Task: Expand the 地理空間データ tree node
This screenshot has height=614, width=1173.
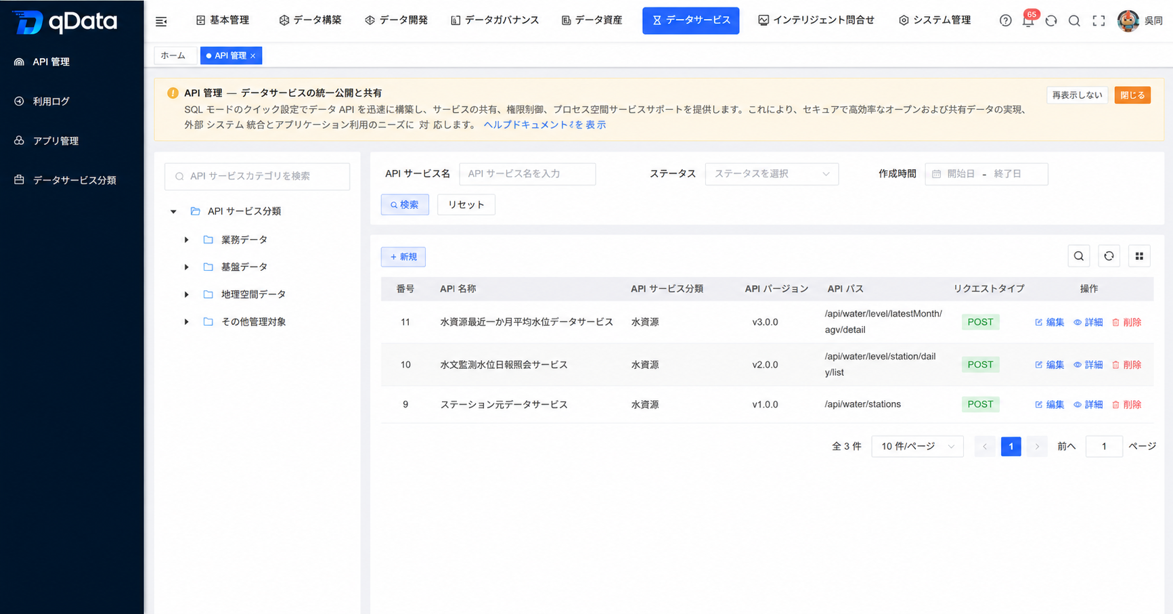Action: point(187,294)
